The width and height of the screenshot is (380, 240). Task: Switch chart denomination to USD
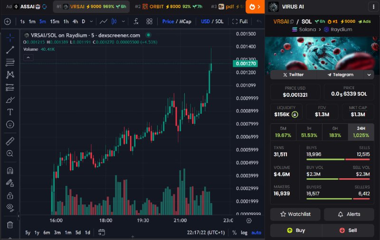205,21
